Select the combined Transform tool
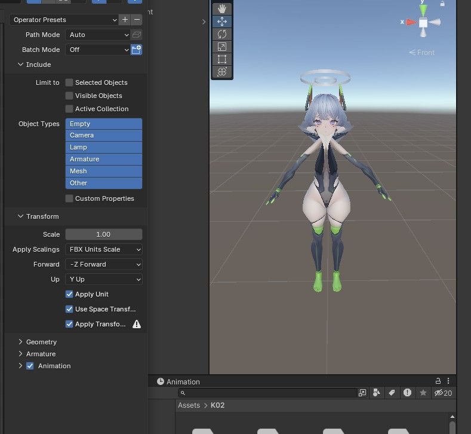This screenshot has width=471, height=434. click(x=222, y=72)
